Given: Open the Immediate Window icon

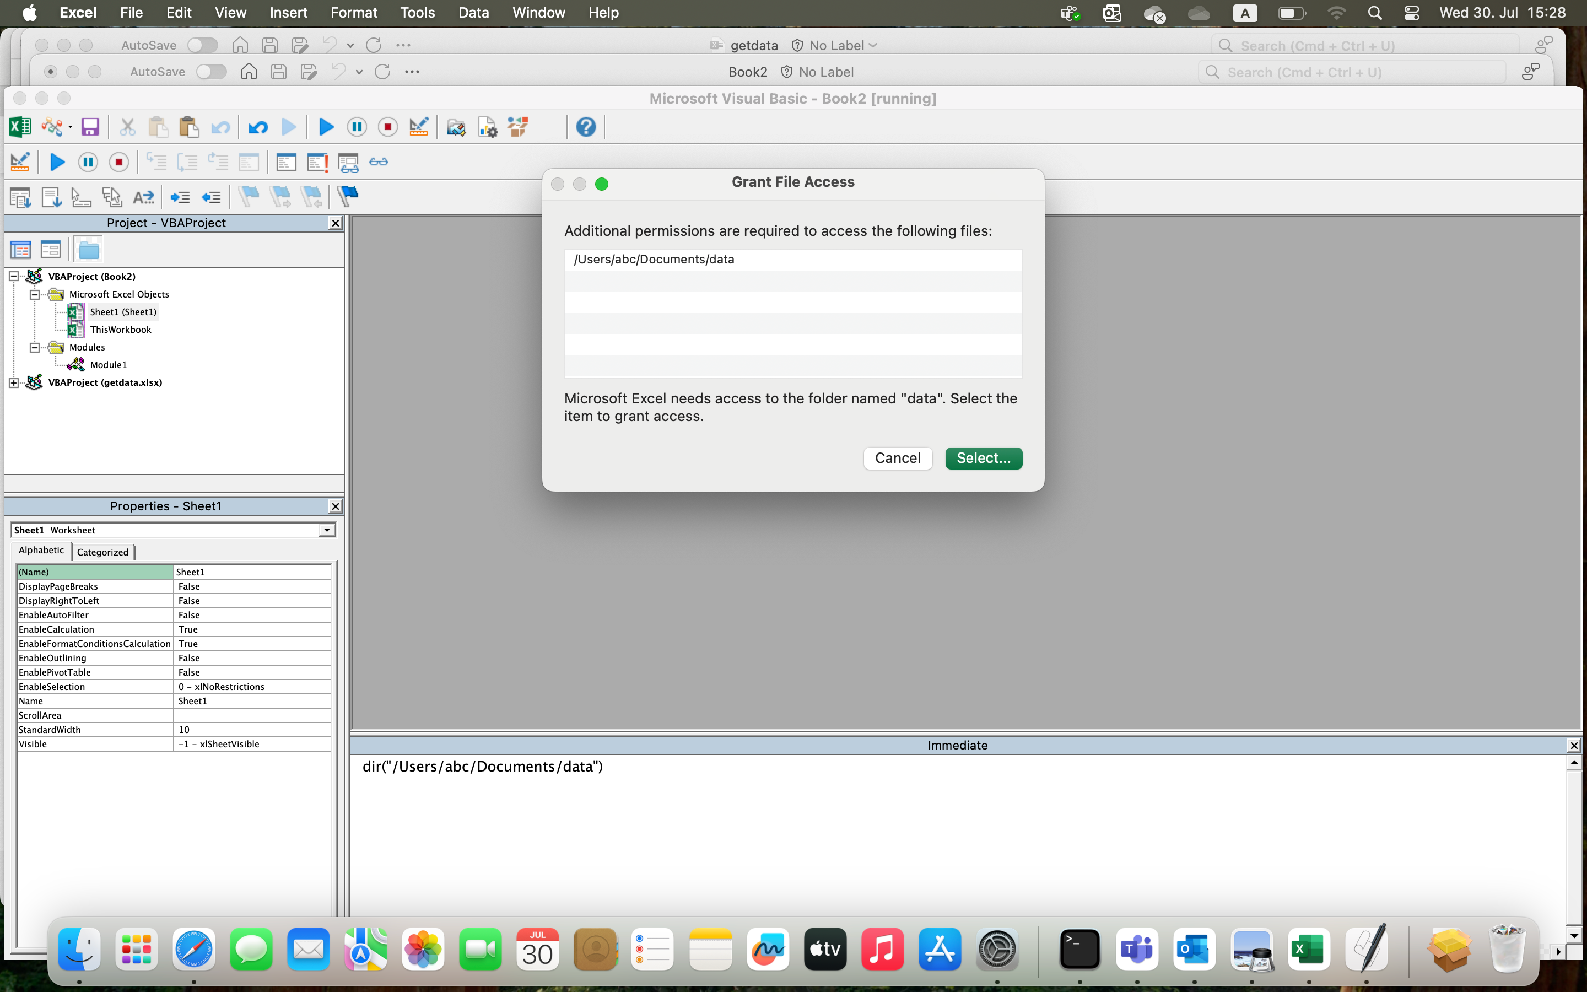Looking at the screenshot, I should point(317,162).
